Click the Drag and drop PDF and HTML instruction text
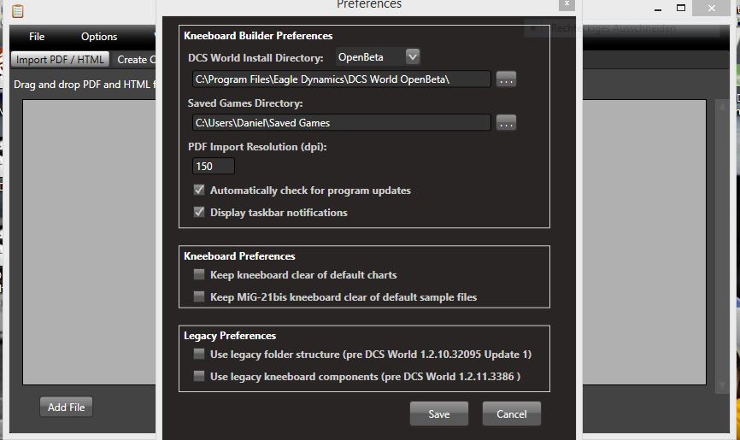 click(x=85, y=85)
